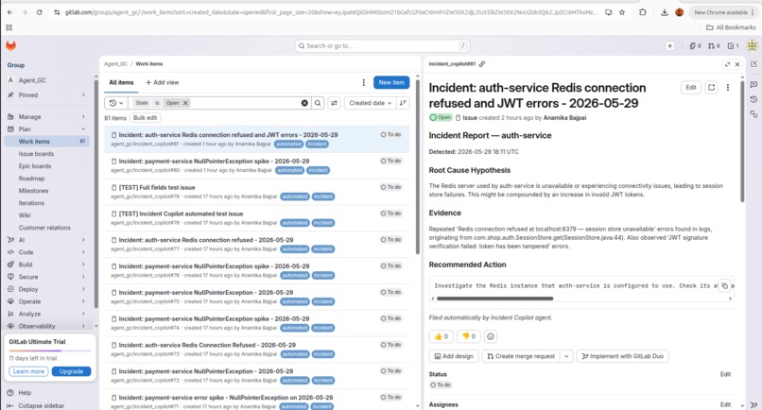This screenshot has width=762, height=410.
Task: Open Chrome extensions puzzle icon
Action: tap(643, 12)
